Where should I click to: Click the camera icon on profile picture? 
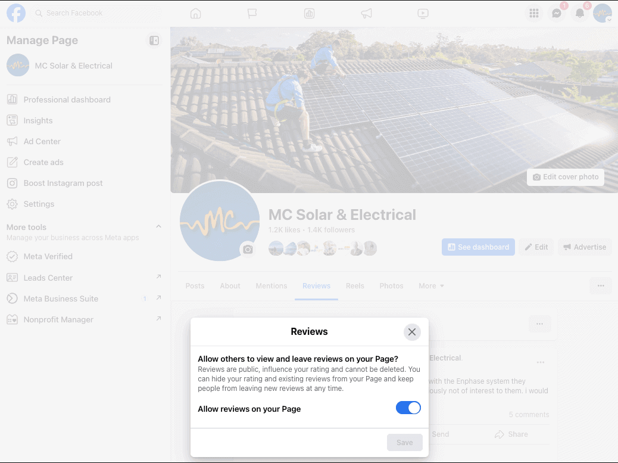[248, 249]
